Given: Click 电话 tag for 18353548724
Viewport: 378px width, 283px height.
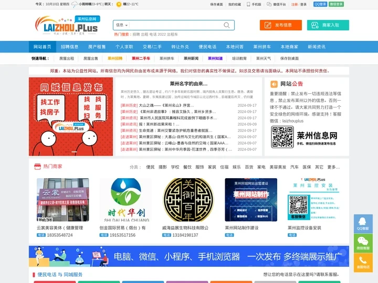Looking at the screenshot, I should (x=41, y=235).
